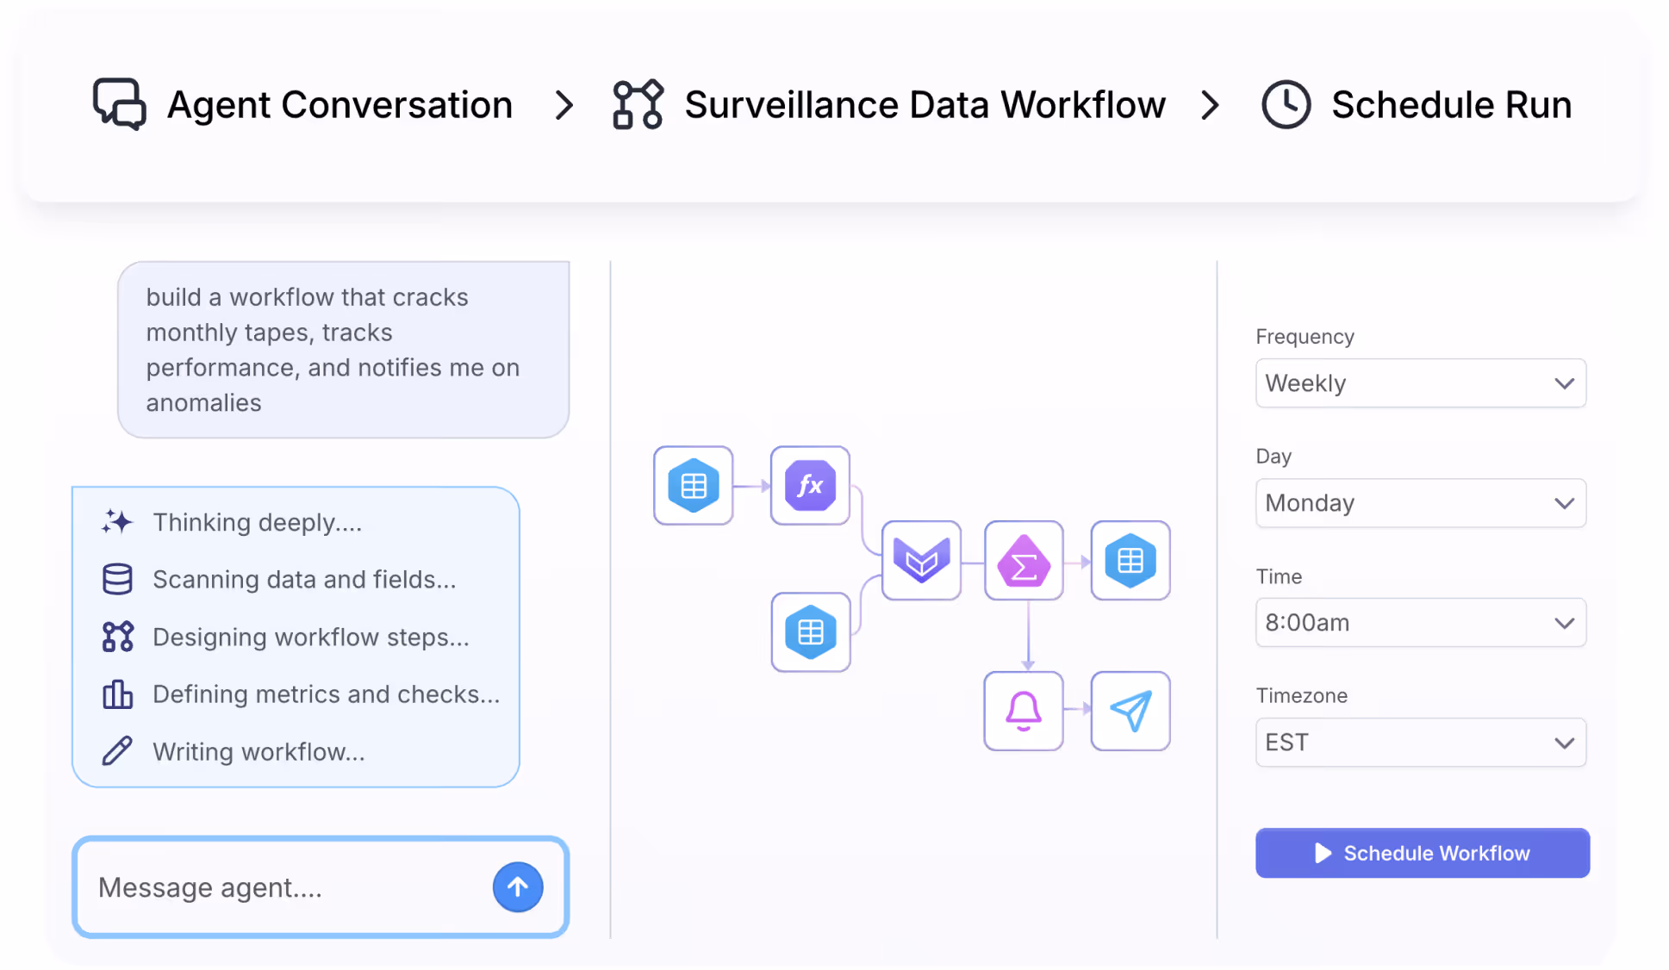Click the 'Defining metrics and checks...' text
Image resolution: width=1669 pixels, height=970 pixels.
coord(327,694)
